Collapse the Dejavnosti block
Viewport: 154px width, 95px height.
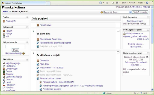[x=27, y=27]
